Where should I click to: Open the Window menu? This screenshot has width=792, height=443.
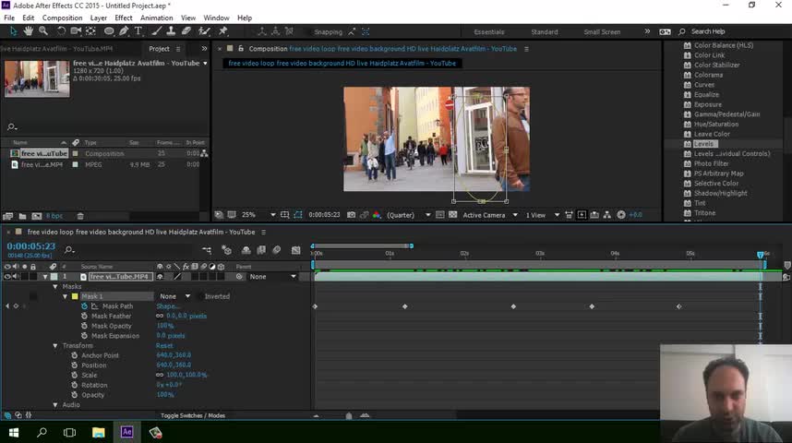216,18
